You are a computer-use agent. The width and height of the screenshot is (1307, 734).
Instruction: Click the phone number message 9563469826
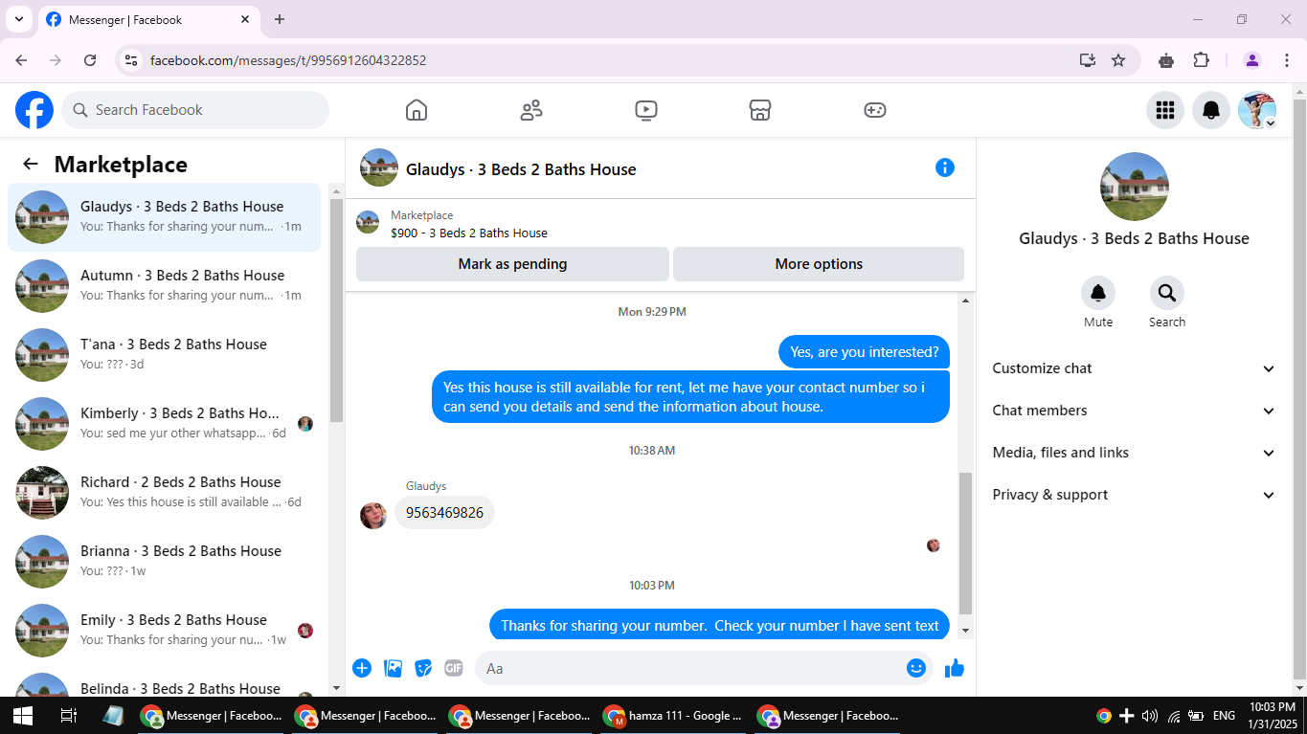click(444, 513)
